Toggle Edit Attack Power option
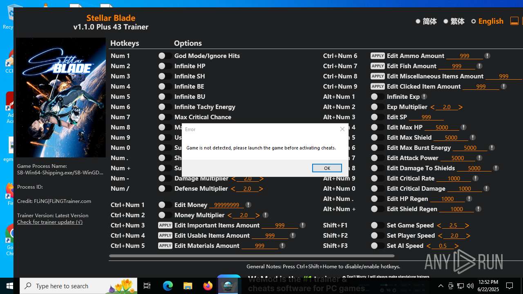This screenshot has height=294, width=523. pos(377,158)
